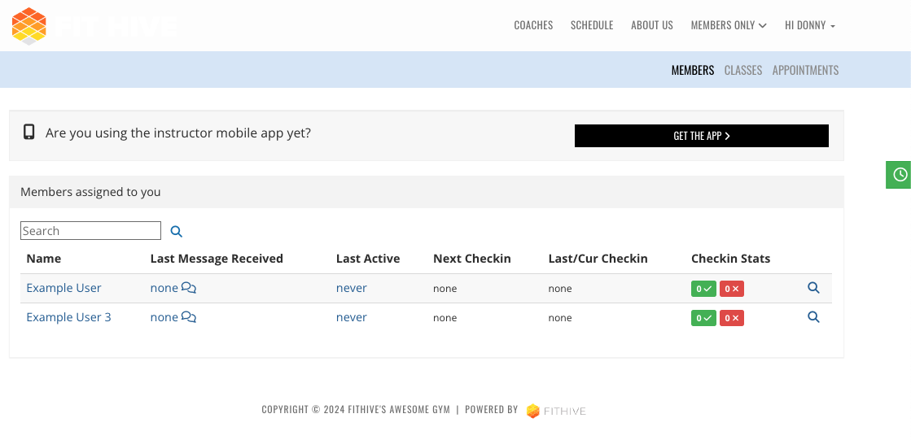Click green completed checkins badge for Example User 3
The image size is (911, 440).
coord(703,318)
